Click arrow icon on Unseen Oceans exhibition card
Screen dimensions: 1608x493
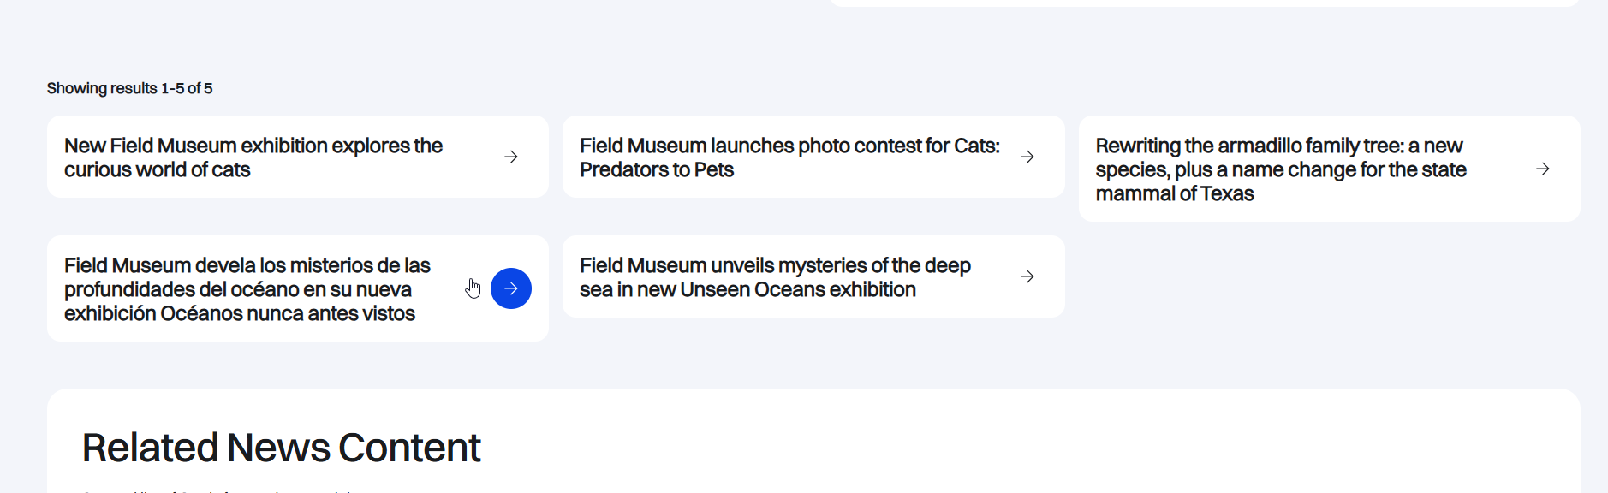coord(1027,276)
